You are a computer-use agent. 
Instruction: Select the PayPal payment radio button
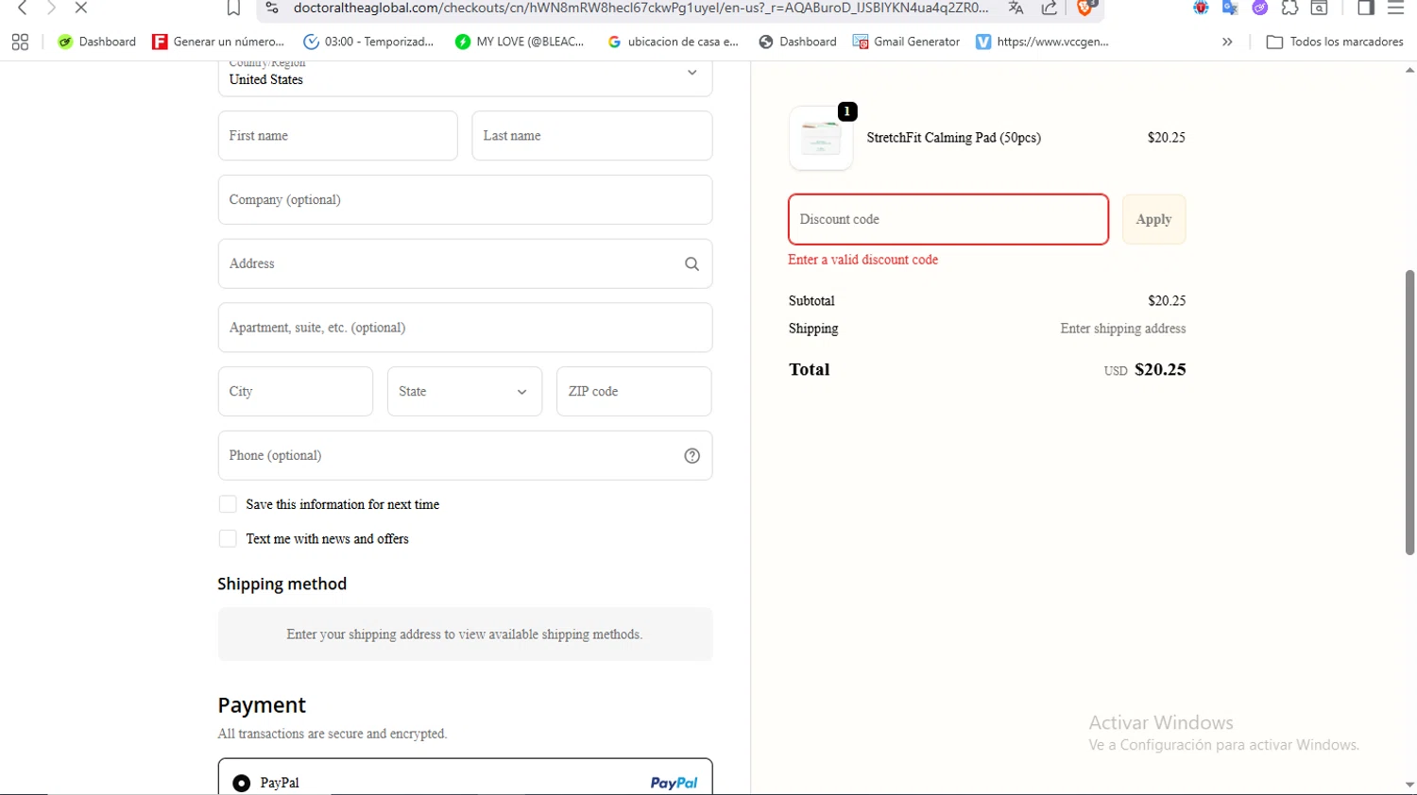click(x=242, y=784)
